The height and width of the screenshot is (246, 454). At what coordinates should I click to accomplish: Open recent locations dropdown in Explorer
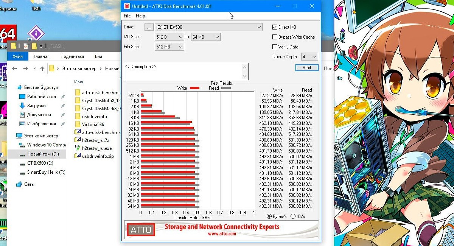click(x=34, y=69)
